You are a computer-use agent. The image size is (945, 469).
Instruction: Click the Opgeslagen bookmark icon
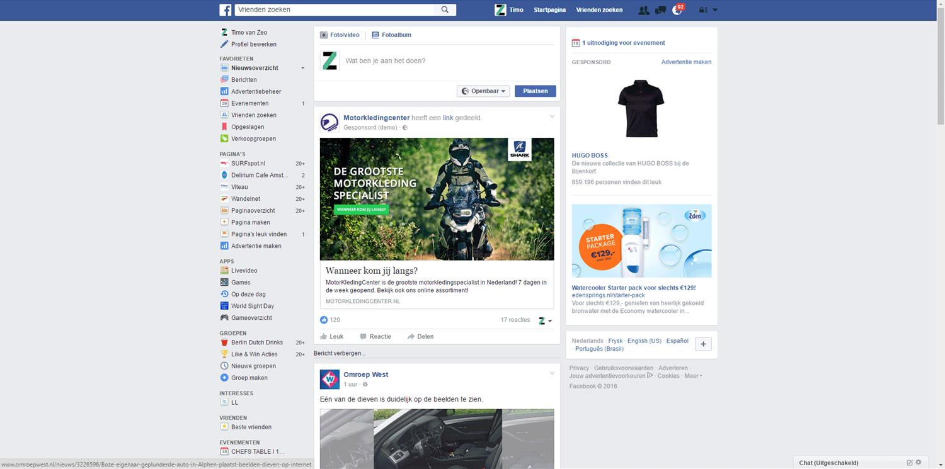[224, 127]
